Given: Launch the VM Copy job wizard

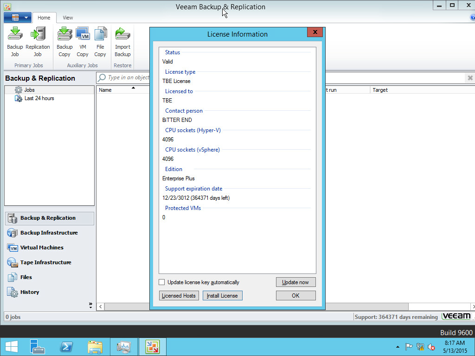Looking at the screenshot, I should coord(83,42).
